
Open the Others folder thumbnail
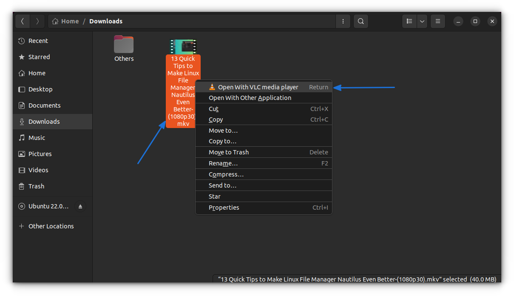124,44
